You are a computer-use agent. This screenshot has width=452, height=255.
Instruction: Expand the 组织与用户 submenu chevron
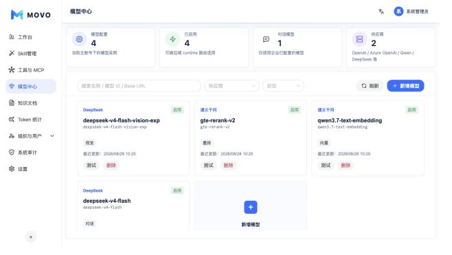pyautogui.click(x=52, y=136)
